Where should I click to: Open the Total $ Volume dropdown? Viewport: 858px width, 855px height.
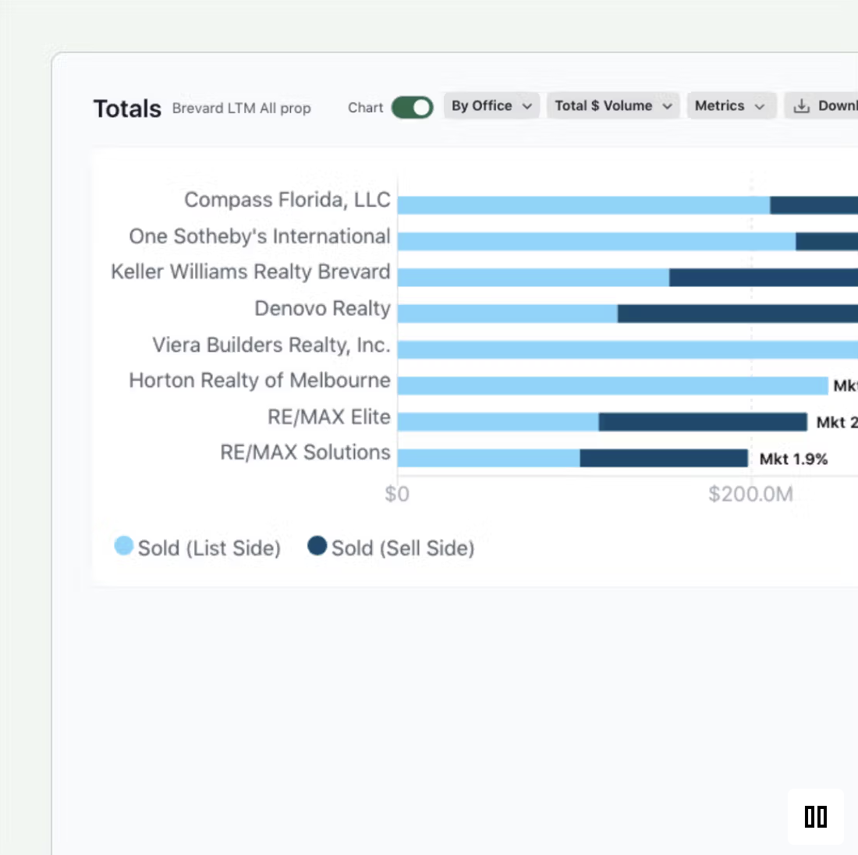point(613,105)
